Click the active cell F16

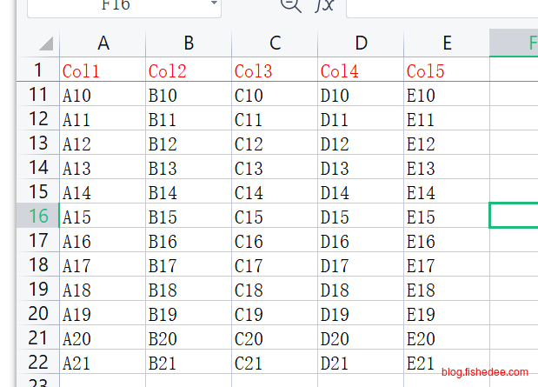coord(515,216)
